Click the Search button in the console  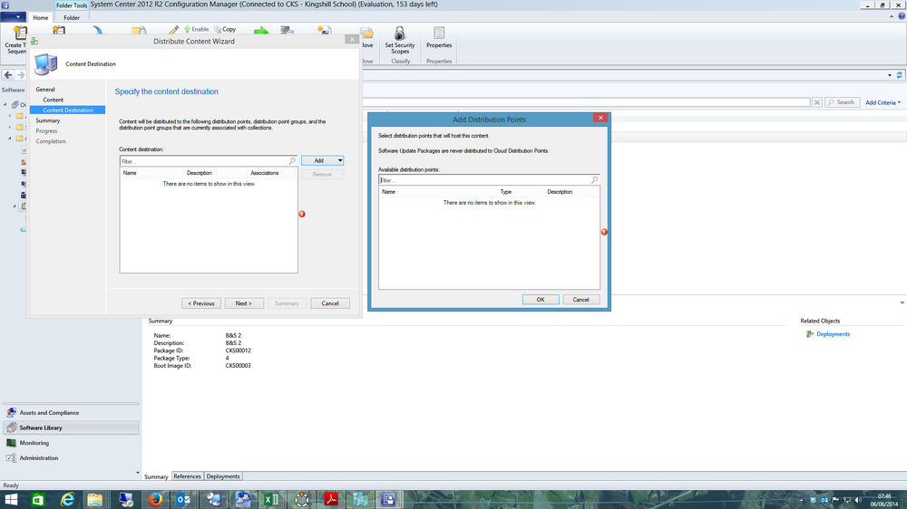[x=843, y=102]
